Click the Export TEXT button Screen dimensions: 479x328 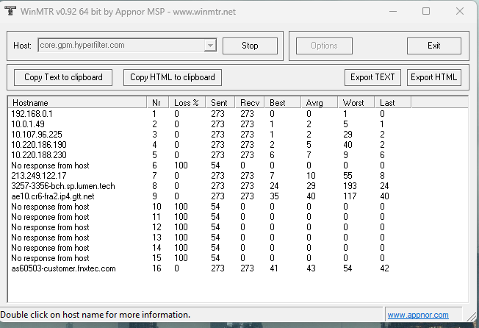(372, 77)
